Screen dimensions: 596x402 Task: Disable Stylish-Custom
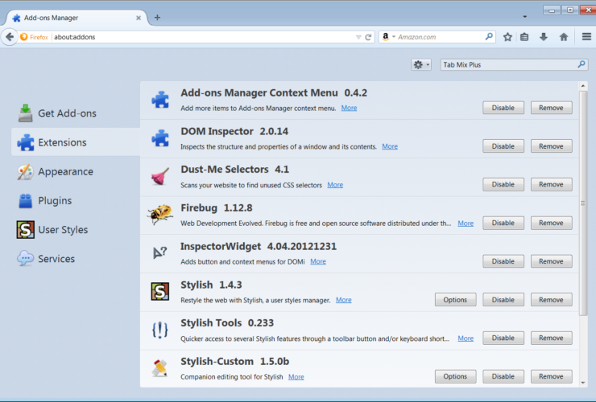[503, 376]
